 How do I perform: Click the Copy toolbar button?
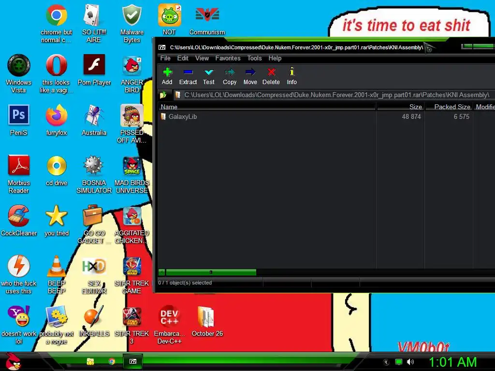tap(230, 76)
